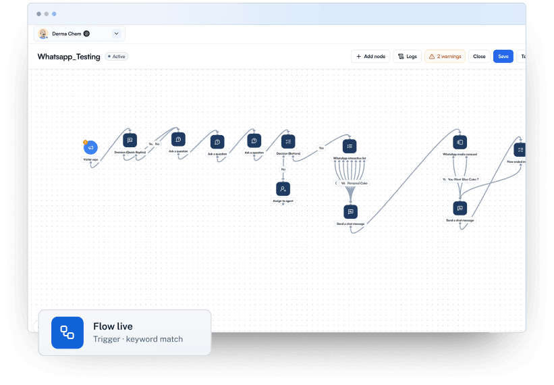Click the Add node button
This screenshot has width=554, height=385.
370,56
